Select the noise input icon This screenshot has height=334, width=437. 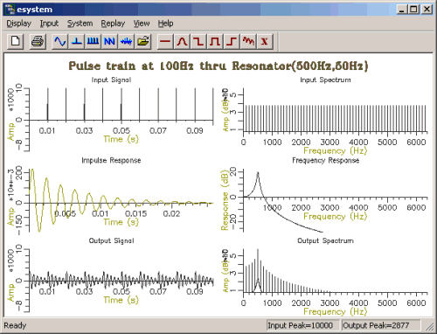point(126,41)
